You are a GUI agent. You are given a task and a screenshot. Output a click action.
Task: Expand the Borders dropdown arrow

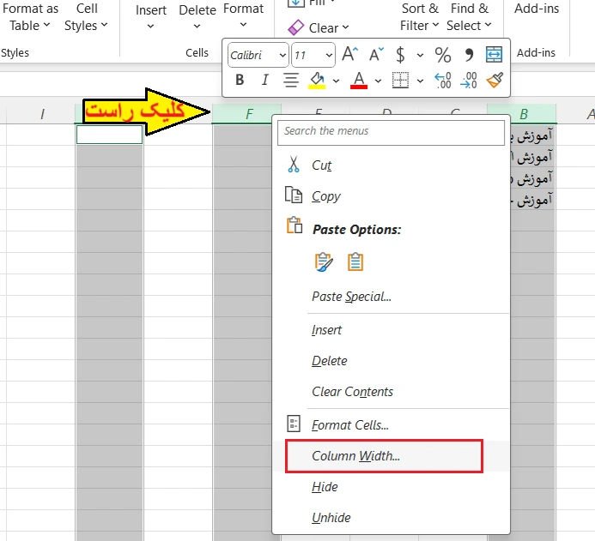point(420,81)
